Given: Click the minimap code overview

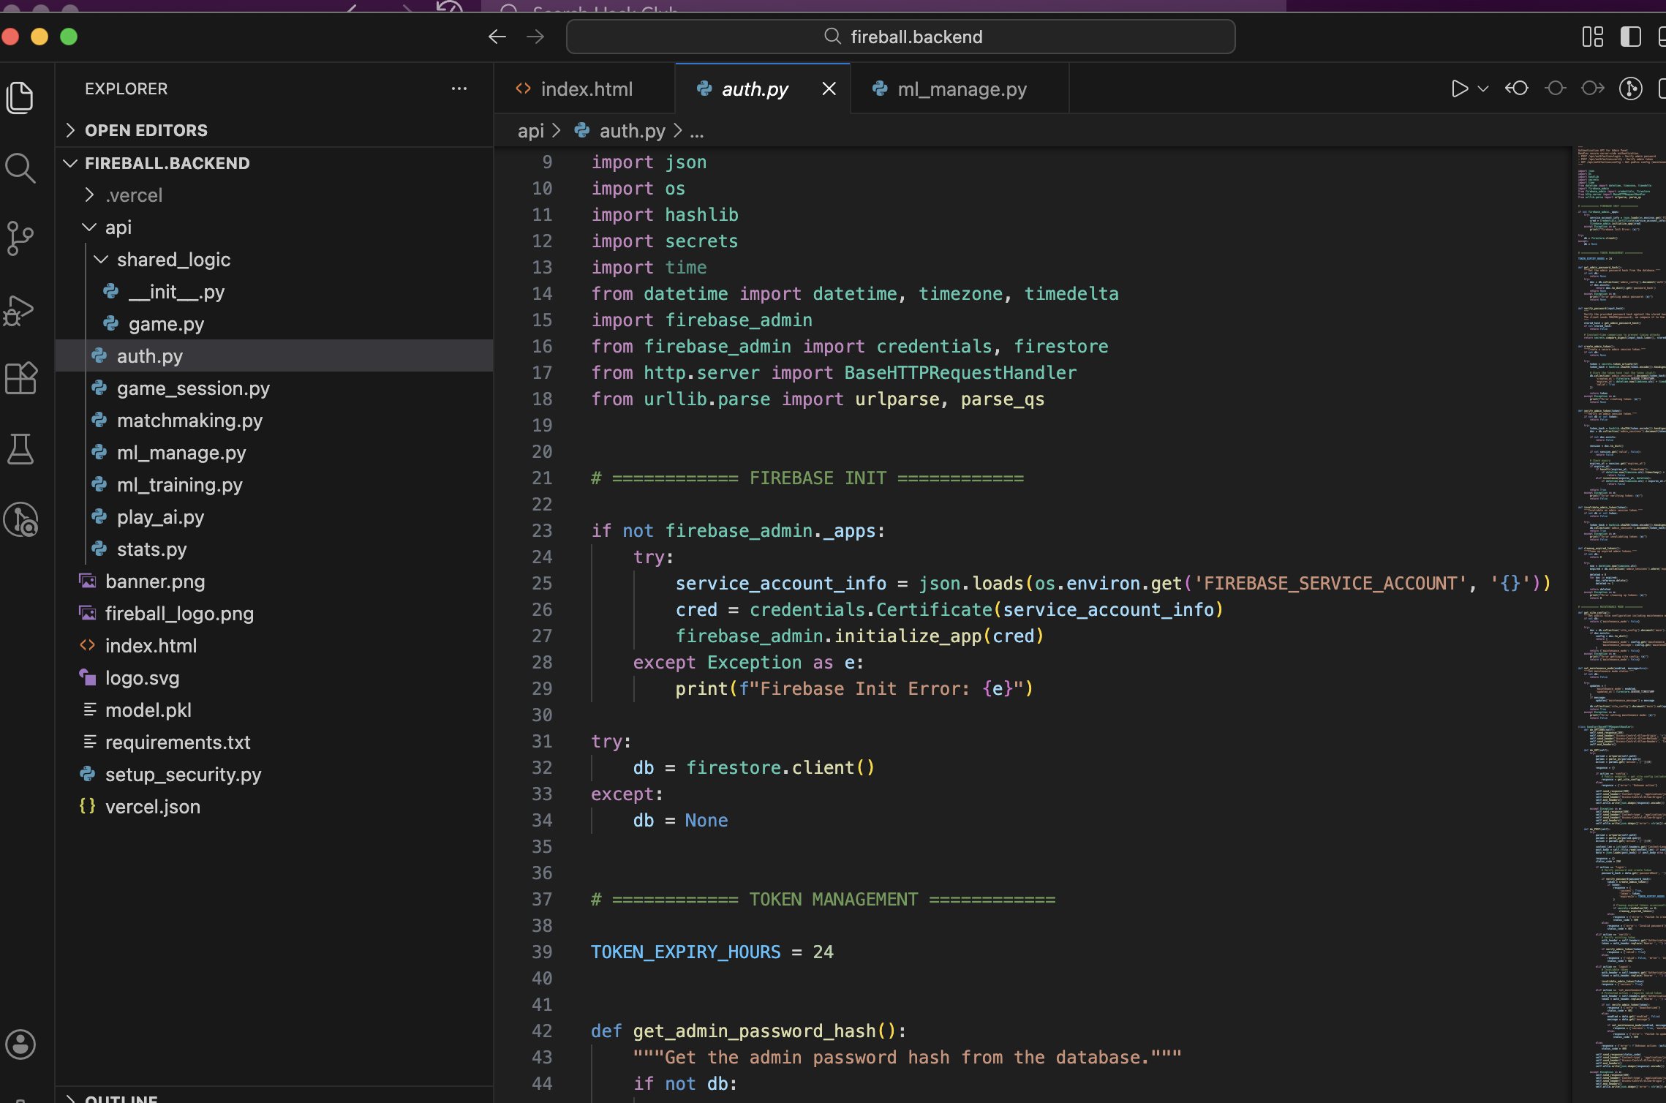Looking at the screenshot, I should point(1618,585).
